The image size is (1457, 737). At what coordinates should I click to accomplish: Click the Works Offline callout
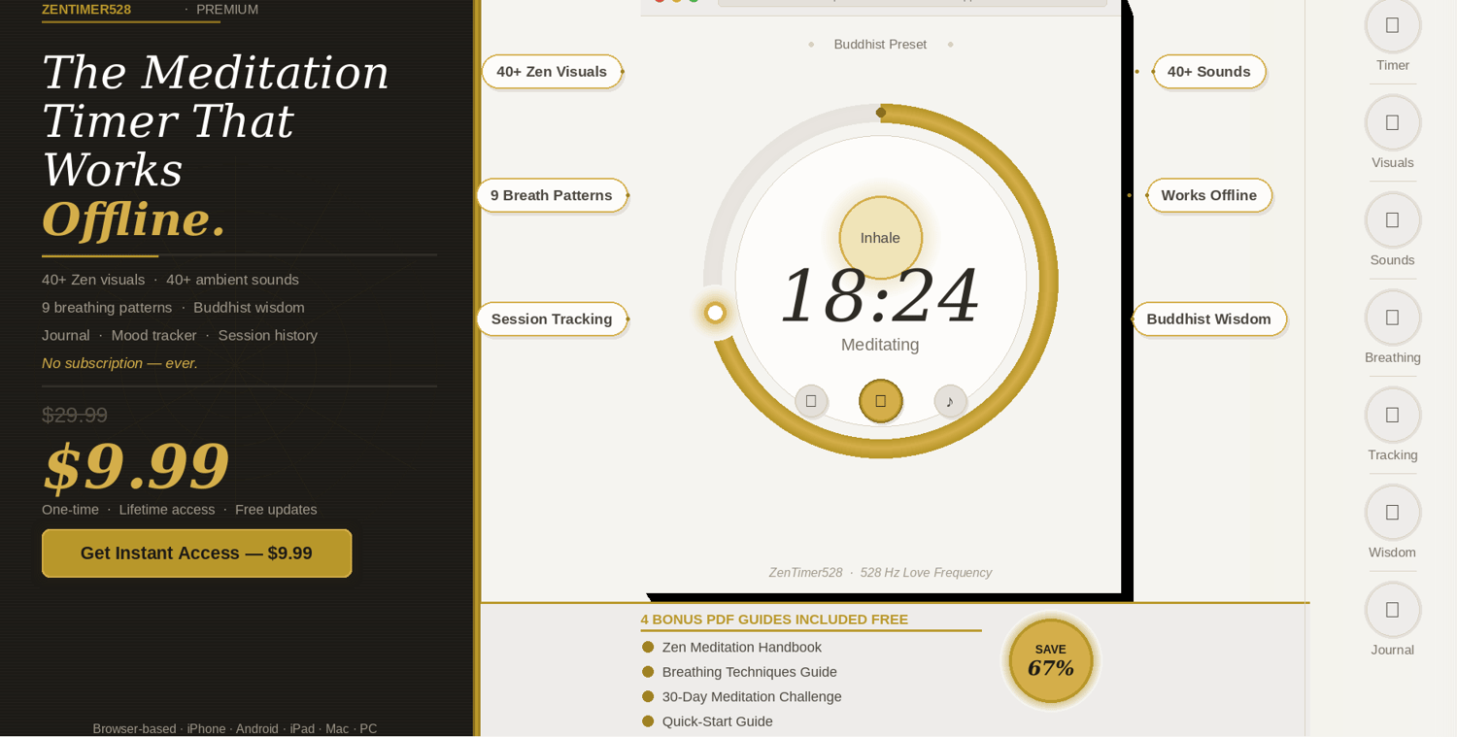[1209, 195]
